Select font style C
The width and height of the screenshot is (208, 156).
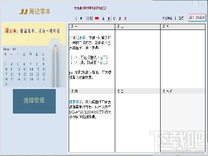[x=114, y=18]
